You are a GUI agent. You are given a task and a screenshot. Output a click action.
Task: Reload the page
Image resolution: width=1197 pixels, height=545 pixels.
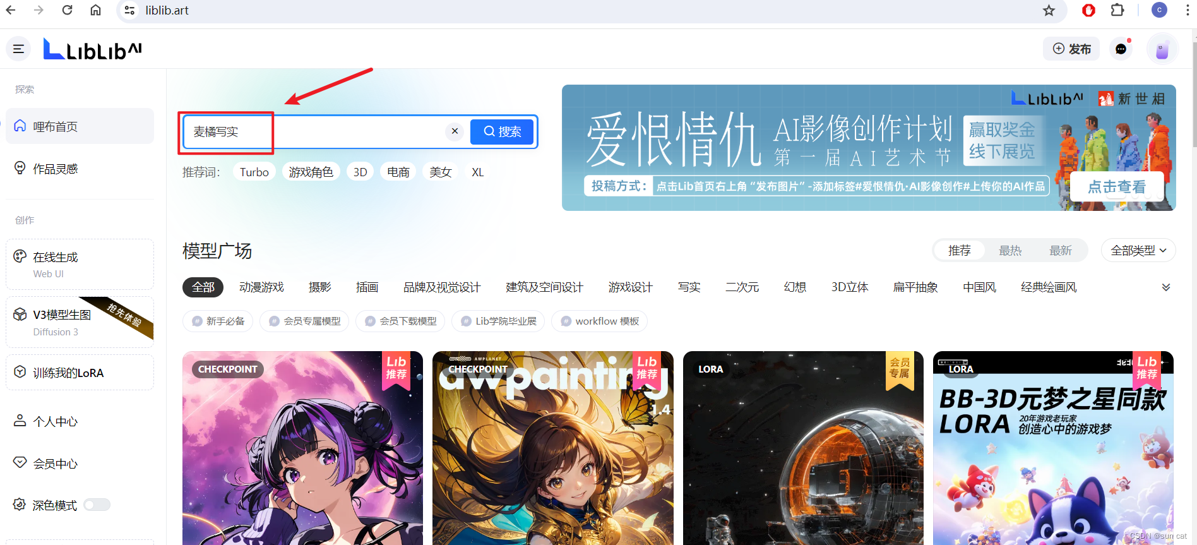(x=68, y=10)
